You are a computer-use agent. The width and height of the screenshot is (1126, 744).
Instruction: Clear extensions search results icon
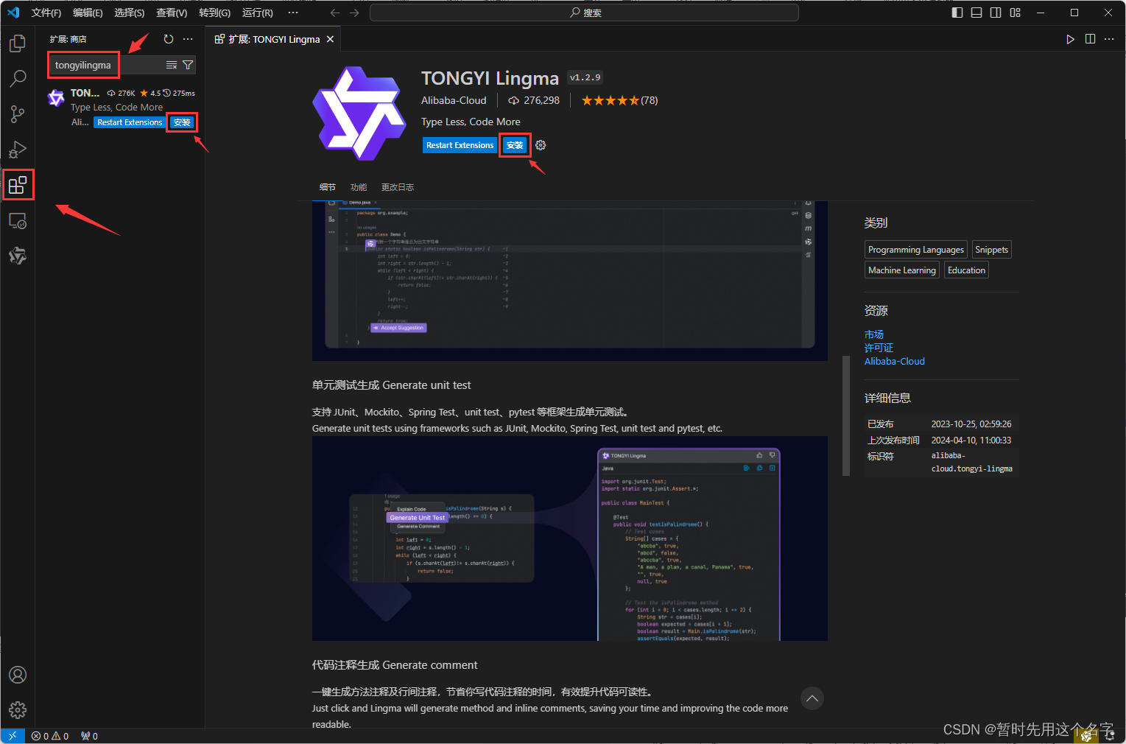click(x=172, y=65)
